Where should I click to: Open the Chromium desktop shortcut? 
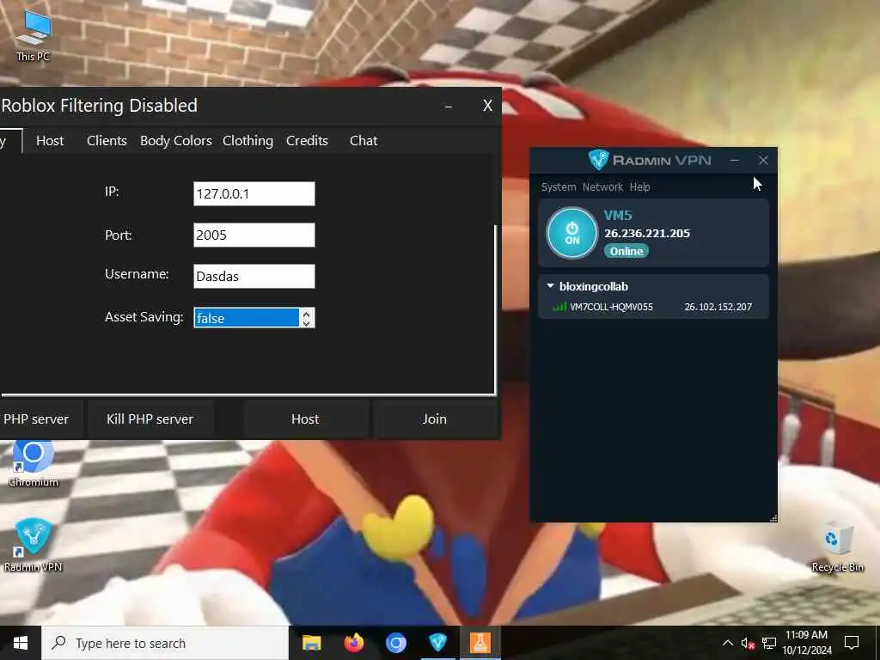coord(34,463)
